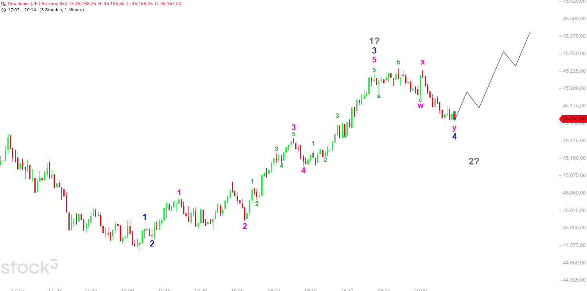
Task: Click the pink w wave label
Action: [x=420, y=105]
